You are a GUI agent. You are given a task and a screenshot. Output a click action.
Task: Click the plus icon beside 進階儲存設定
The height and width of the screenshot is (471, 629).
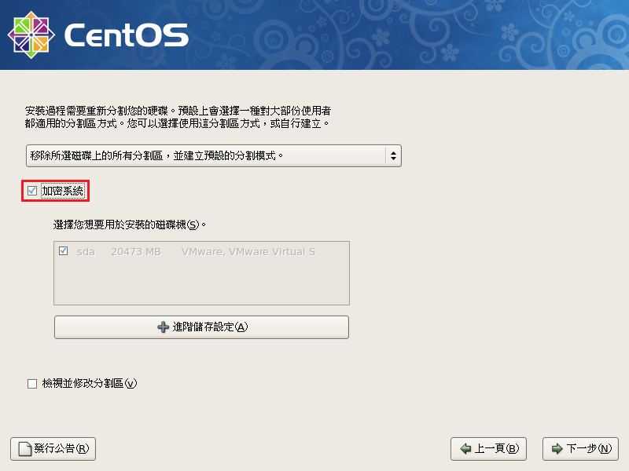[x=164, y=327]
